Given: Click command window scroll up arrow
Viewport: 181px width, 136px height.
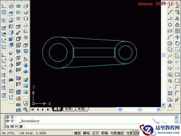Looking at the screenshot, I should pyautogui.click(x=176, y=118).
